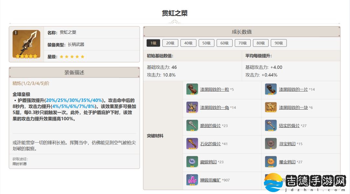Screen dimensions: 350x194
Task: Select the 90级 level tab
Action: 279,43
